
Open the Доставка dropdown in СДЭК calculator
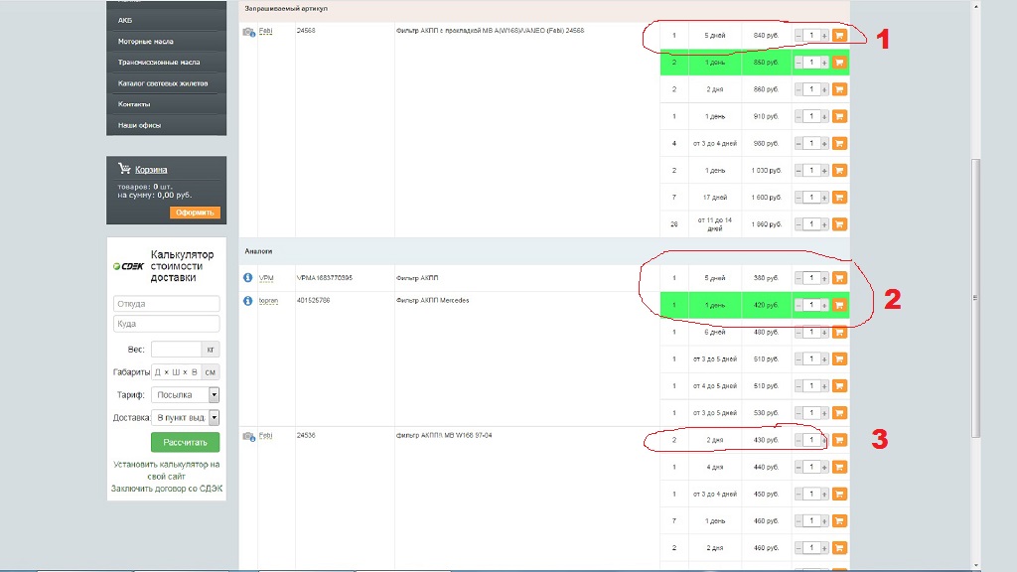point(214,418)
